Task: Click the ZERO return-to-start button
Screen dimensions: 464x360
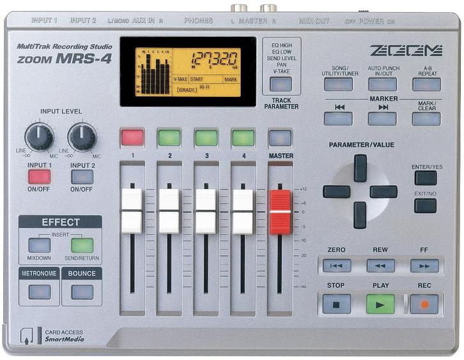Action: (x=337, y=266)
